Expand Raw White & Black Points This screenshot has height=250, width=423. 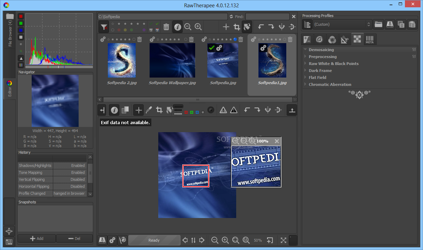pos(360,64)
